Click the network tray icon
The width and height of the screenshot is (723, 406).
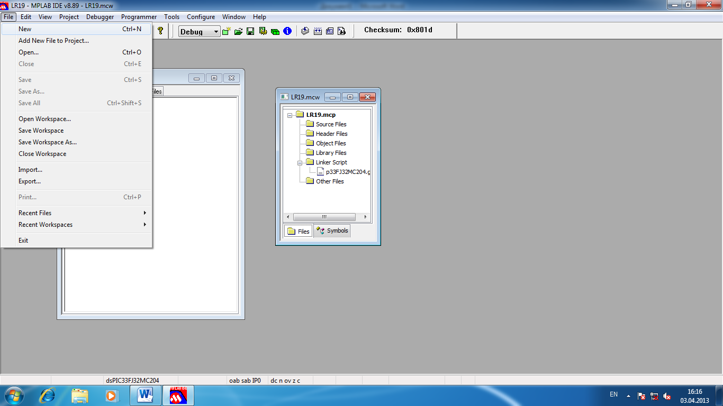pyautogui.click(x=654, y=396)
